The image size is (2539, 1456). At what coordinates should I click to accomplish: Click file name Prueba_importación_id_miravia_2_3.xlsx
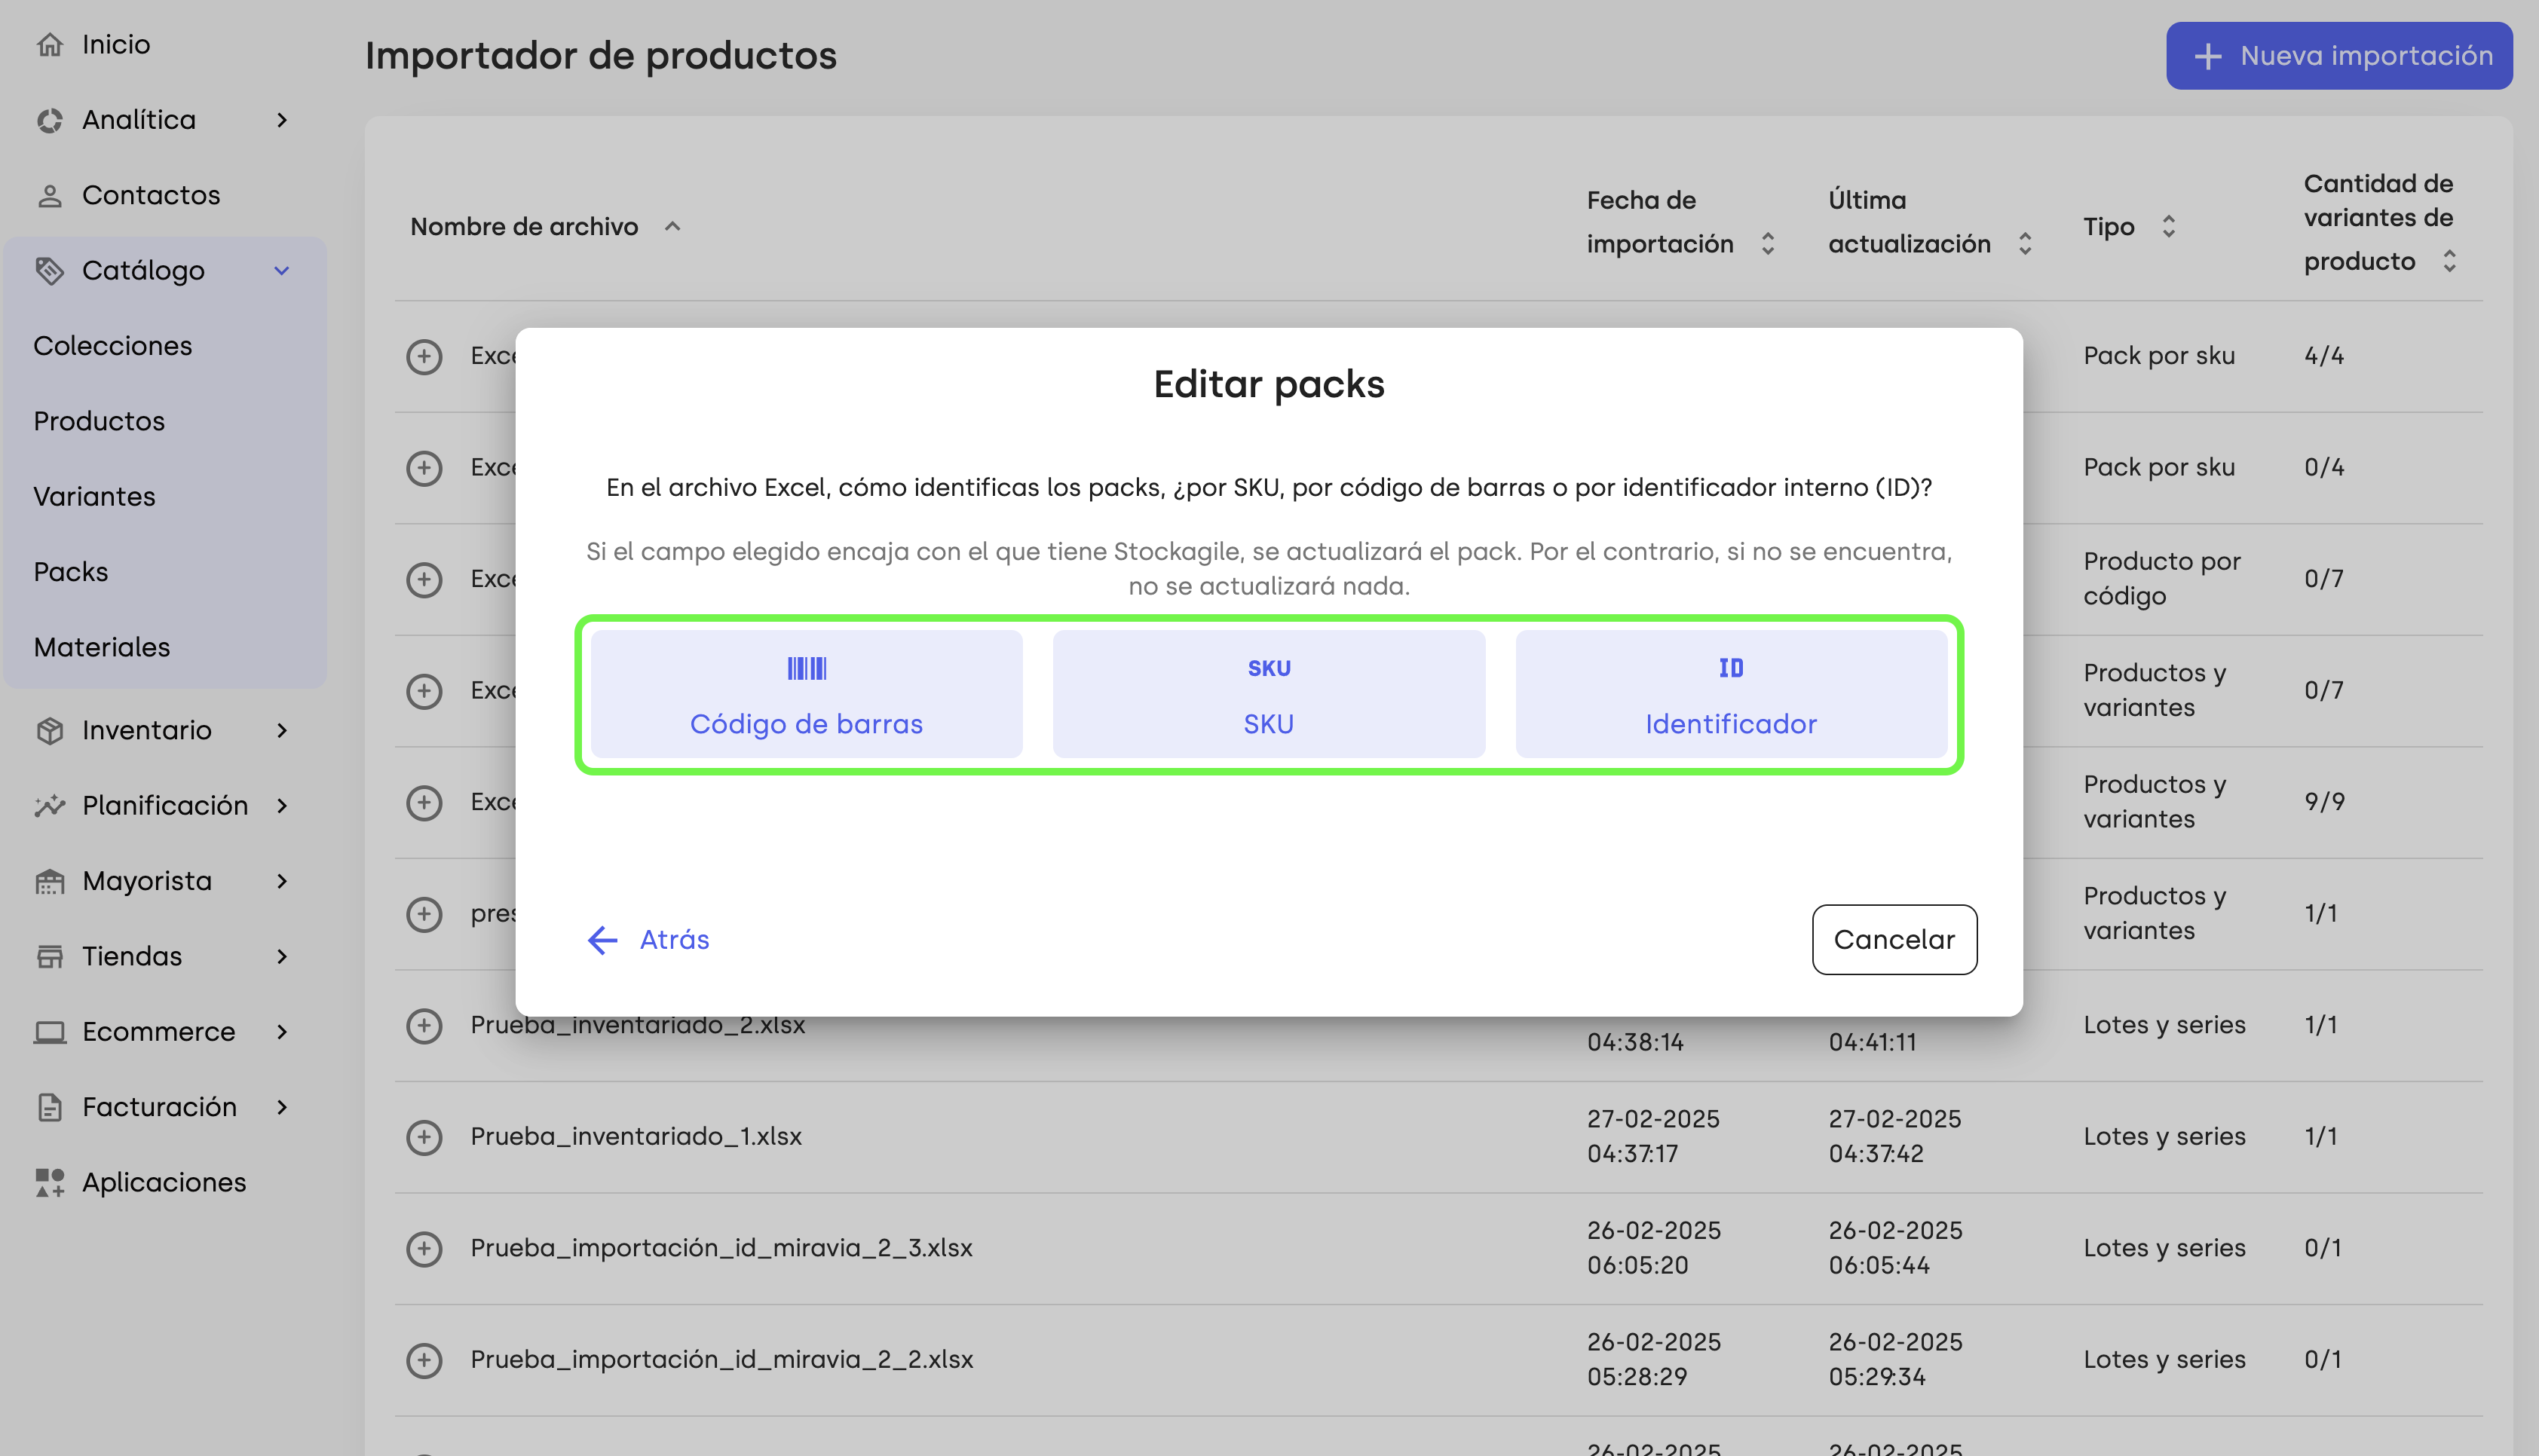point(721,1249)
